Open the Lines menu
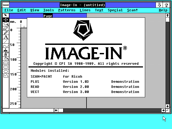172x129 pixels. [x=85, y=10]
